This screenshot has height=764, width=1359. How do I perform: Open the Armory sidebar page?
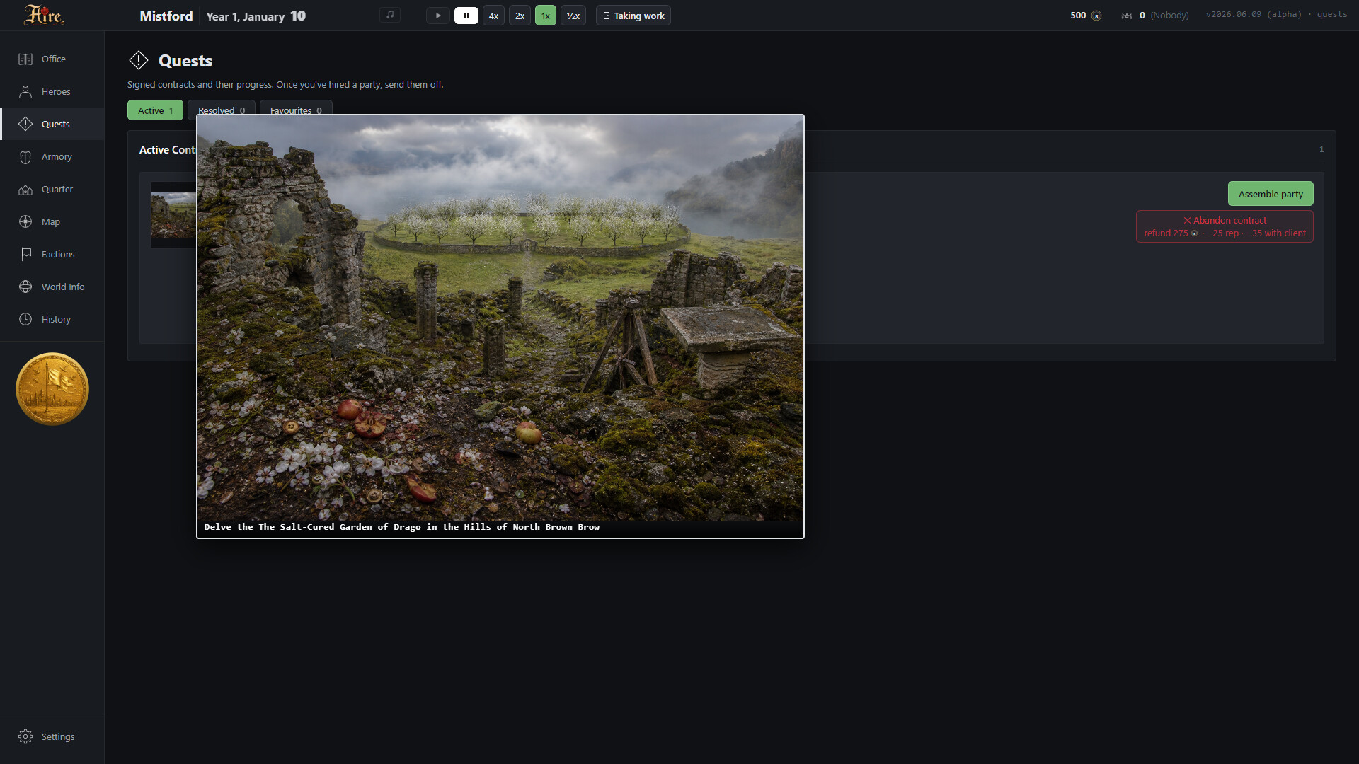click(52, 157)
